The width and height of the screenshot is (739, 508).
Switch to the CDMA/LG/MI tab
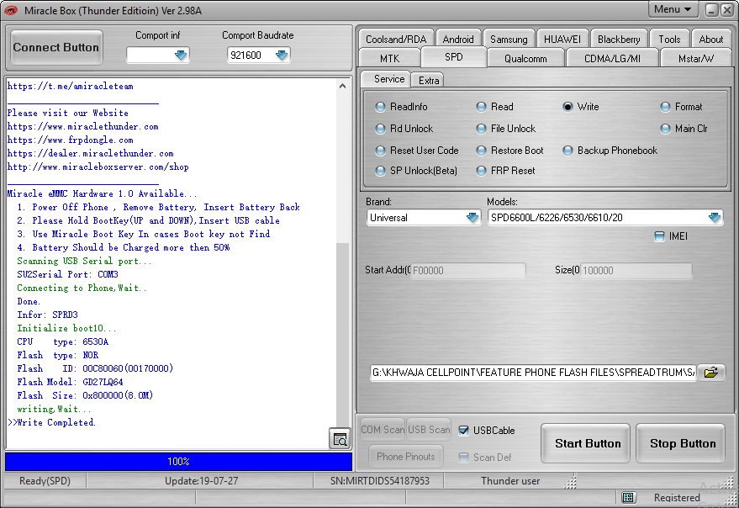(x=612, y=59)
